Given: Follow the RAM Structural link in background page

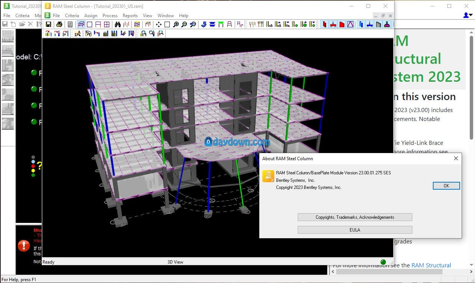Looking at the screenshot, I should click(431, 265).
